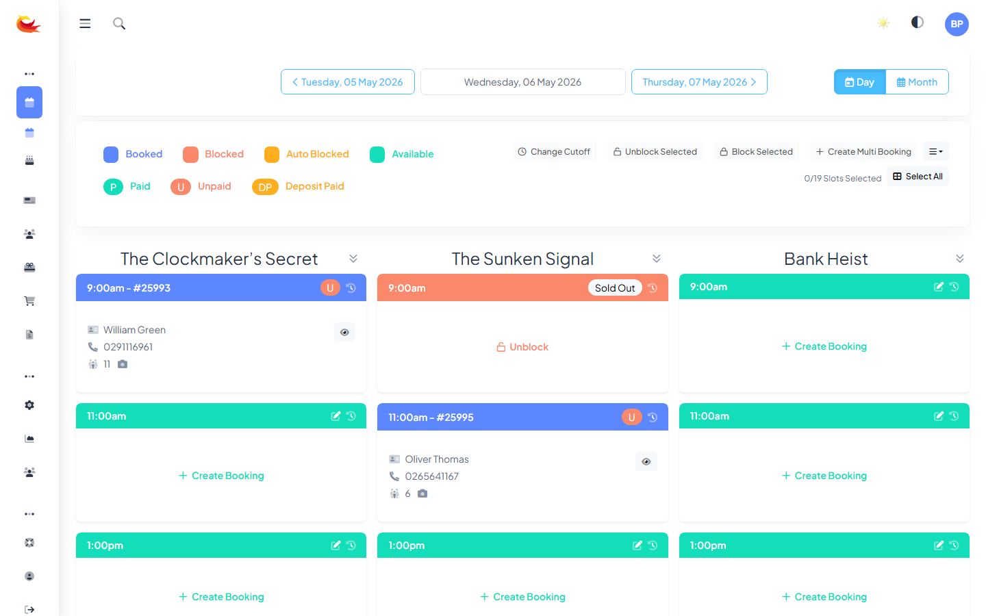Create Booking for Bank Heist 11:00am

pyautogui.click(x=824, y=476)
